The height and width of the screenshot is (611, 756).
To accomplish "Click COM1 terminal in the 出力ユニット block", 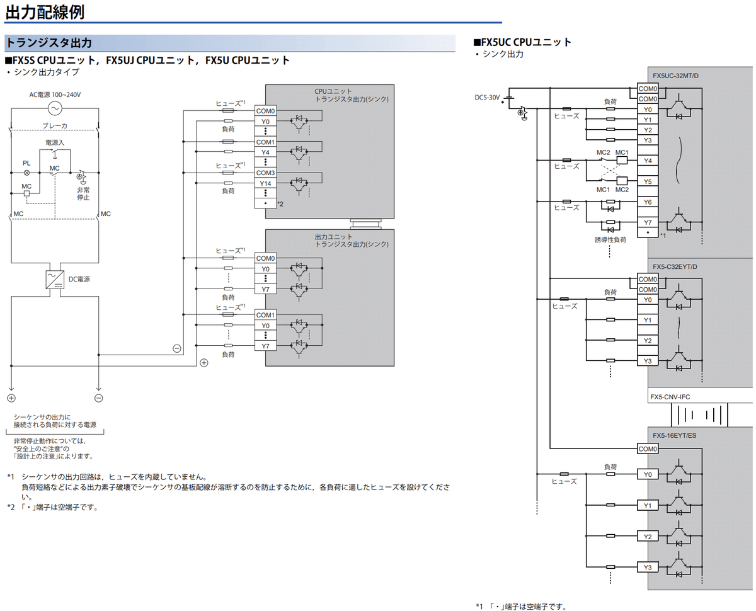I will (265, 315).
